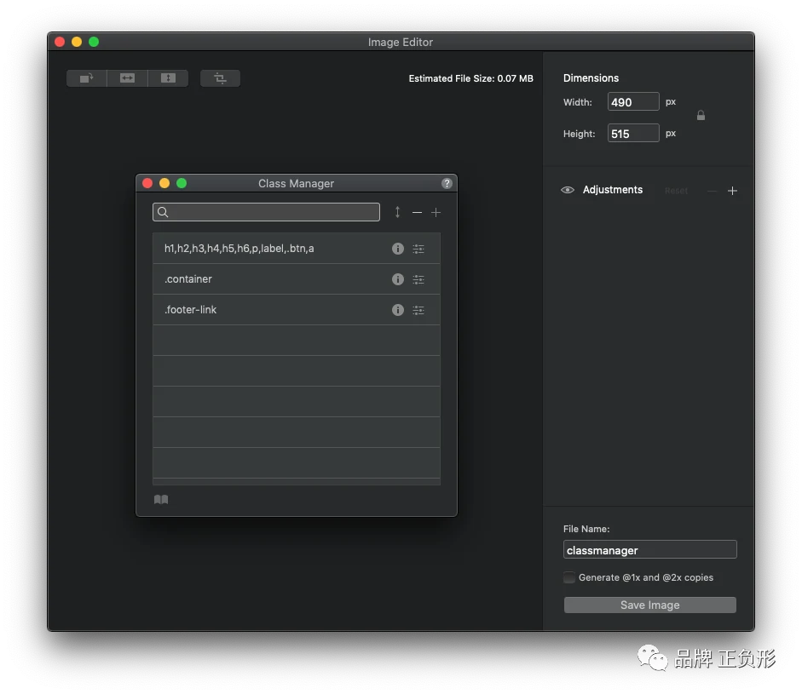Zoom the Image Editor window green button
Screen dimensions: 802x694
coord(94,42)
